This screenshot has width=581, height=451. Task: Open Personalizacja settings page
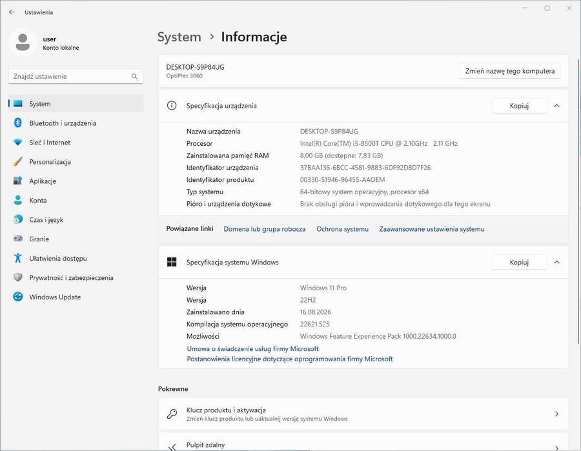pyautogui.click(x=76, y=161)
